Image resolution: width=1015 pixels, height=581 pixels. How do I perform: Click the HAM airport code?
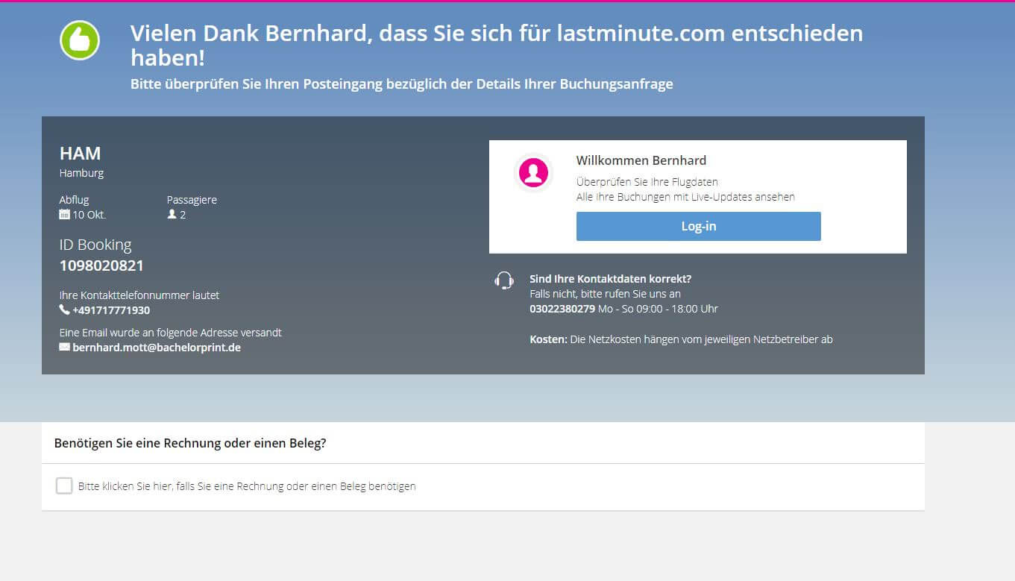tap(80, 154)
